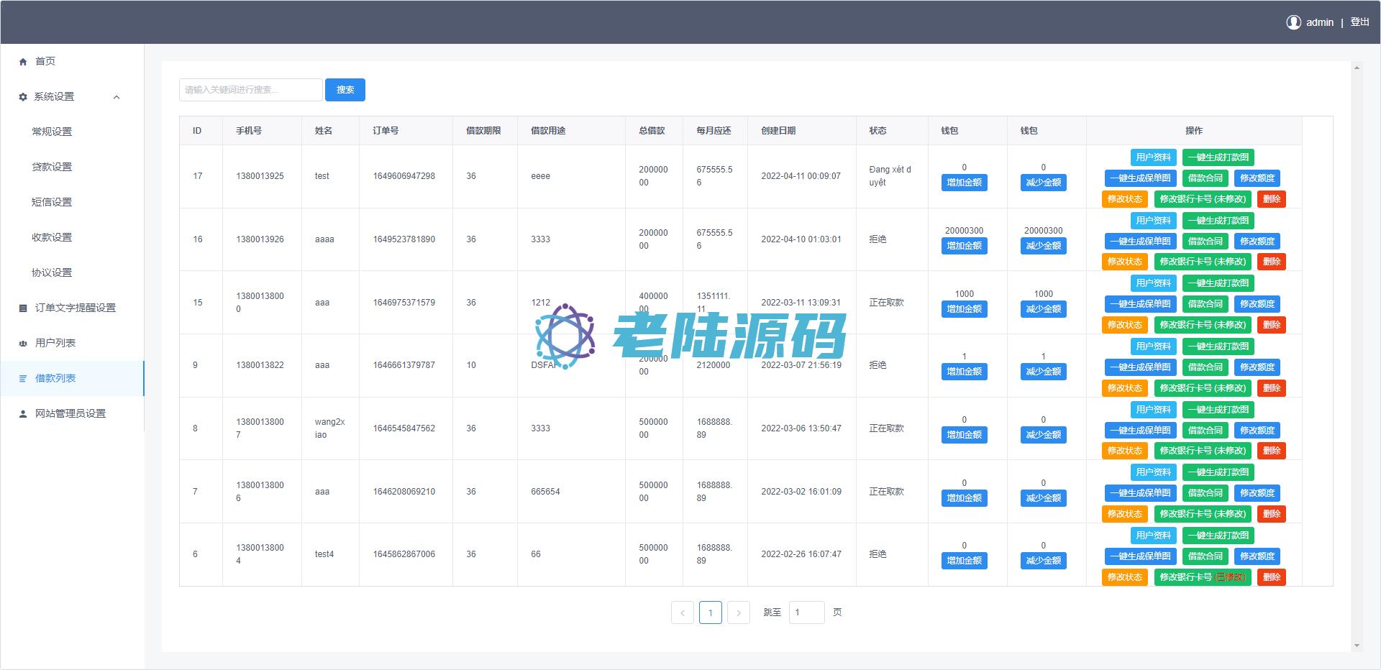This screenshot has height=670, width=1381.
Task: Click the page-jump number input box
Action: coord(806,612)
